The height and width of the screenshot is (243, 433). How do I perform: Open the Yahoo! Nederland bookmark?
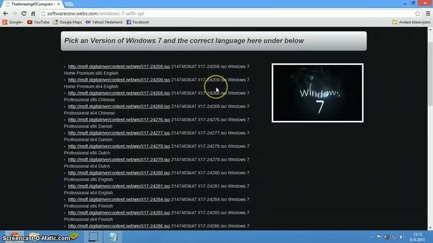pyautogui.click(x=104, y=22)
